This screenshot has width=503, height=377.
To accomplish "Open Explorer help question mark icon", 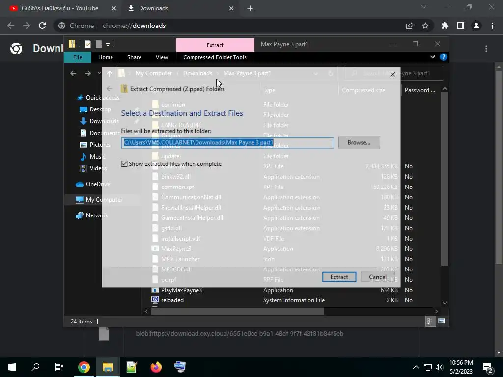I will 444,57.
